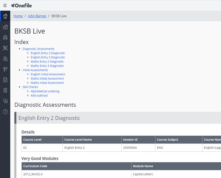Open John Barnes breadcrumb link
This screenshot has width=221, height=178.
[37, 16]
